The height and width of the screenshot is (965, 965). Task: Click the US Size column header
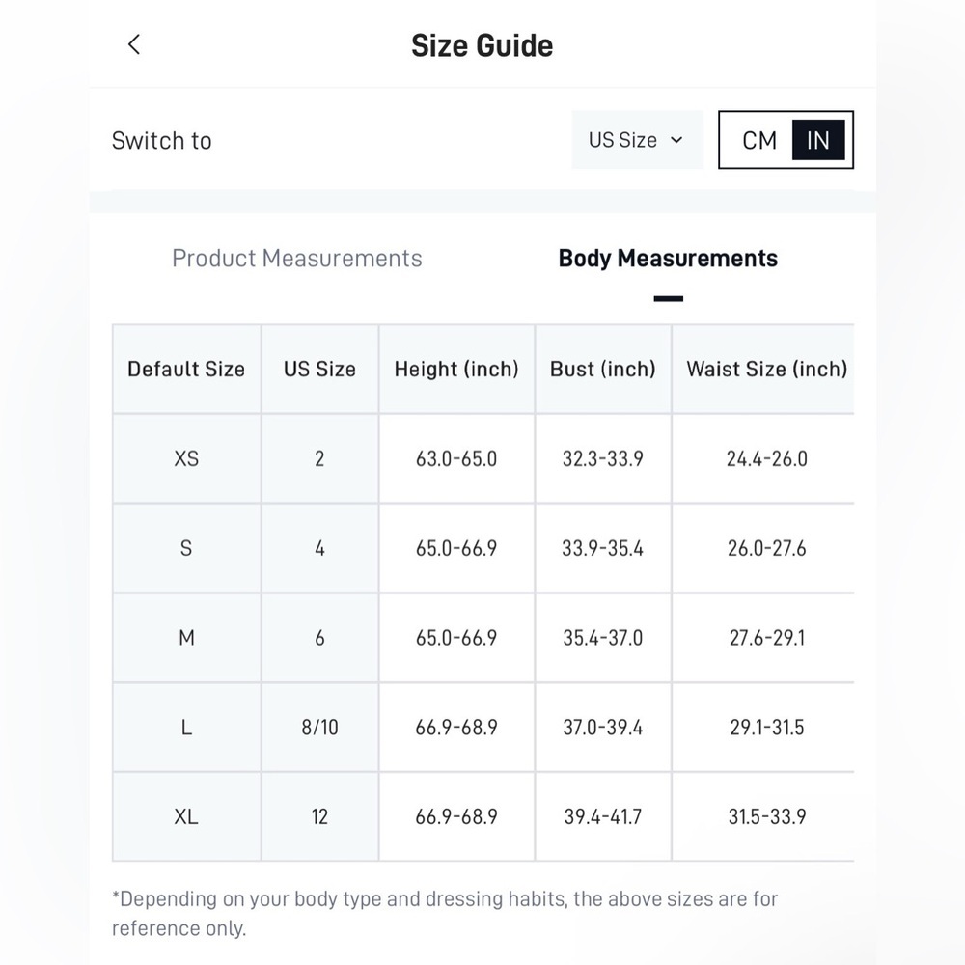point(319,370)
